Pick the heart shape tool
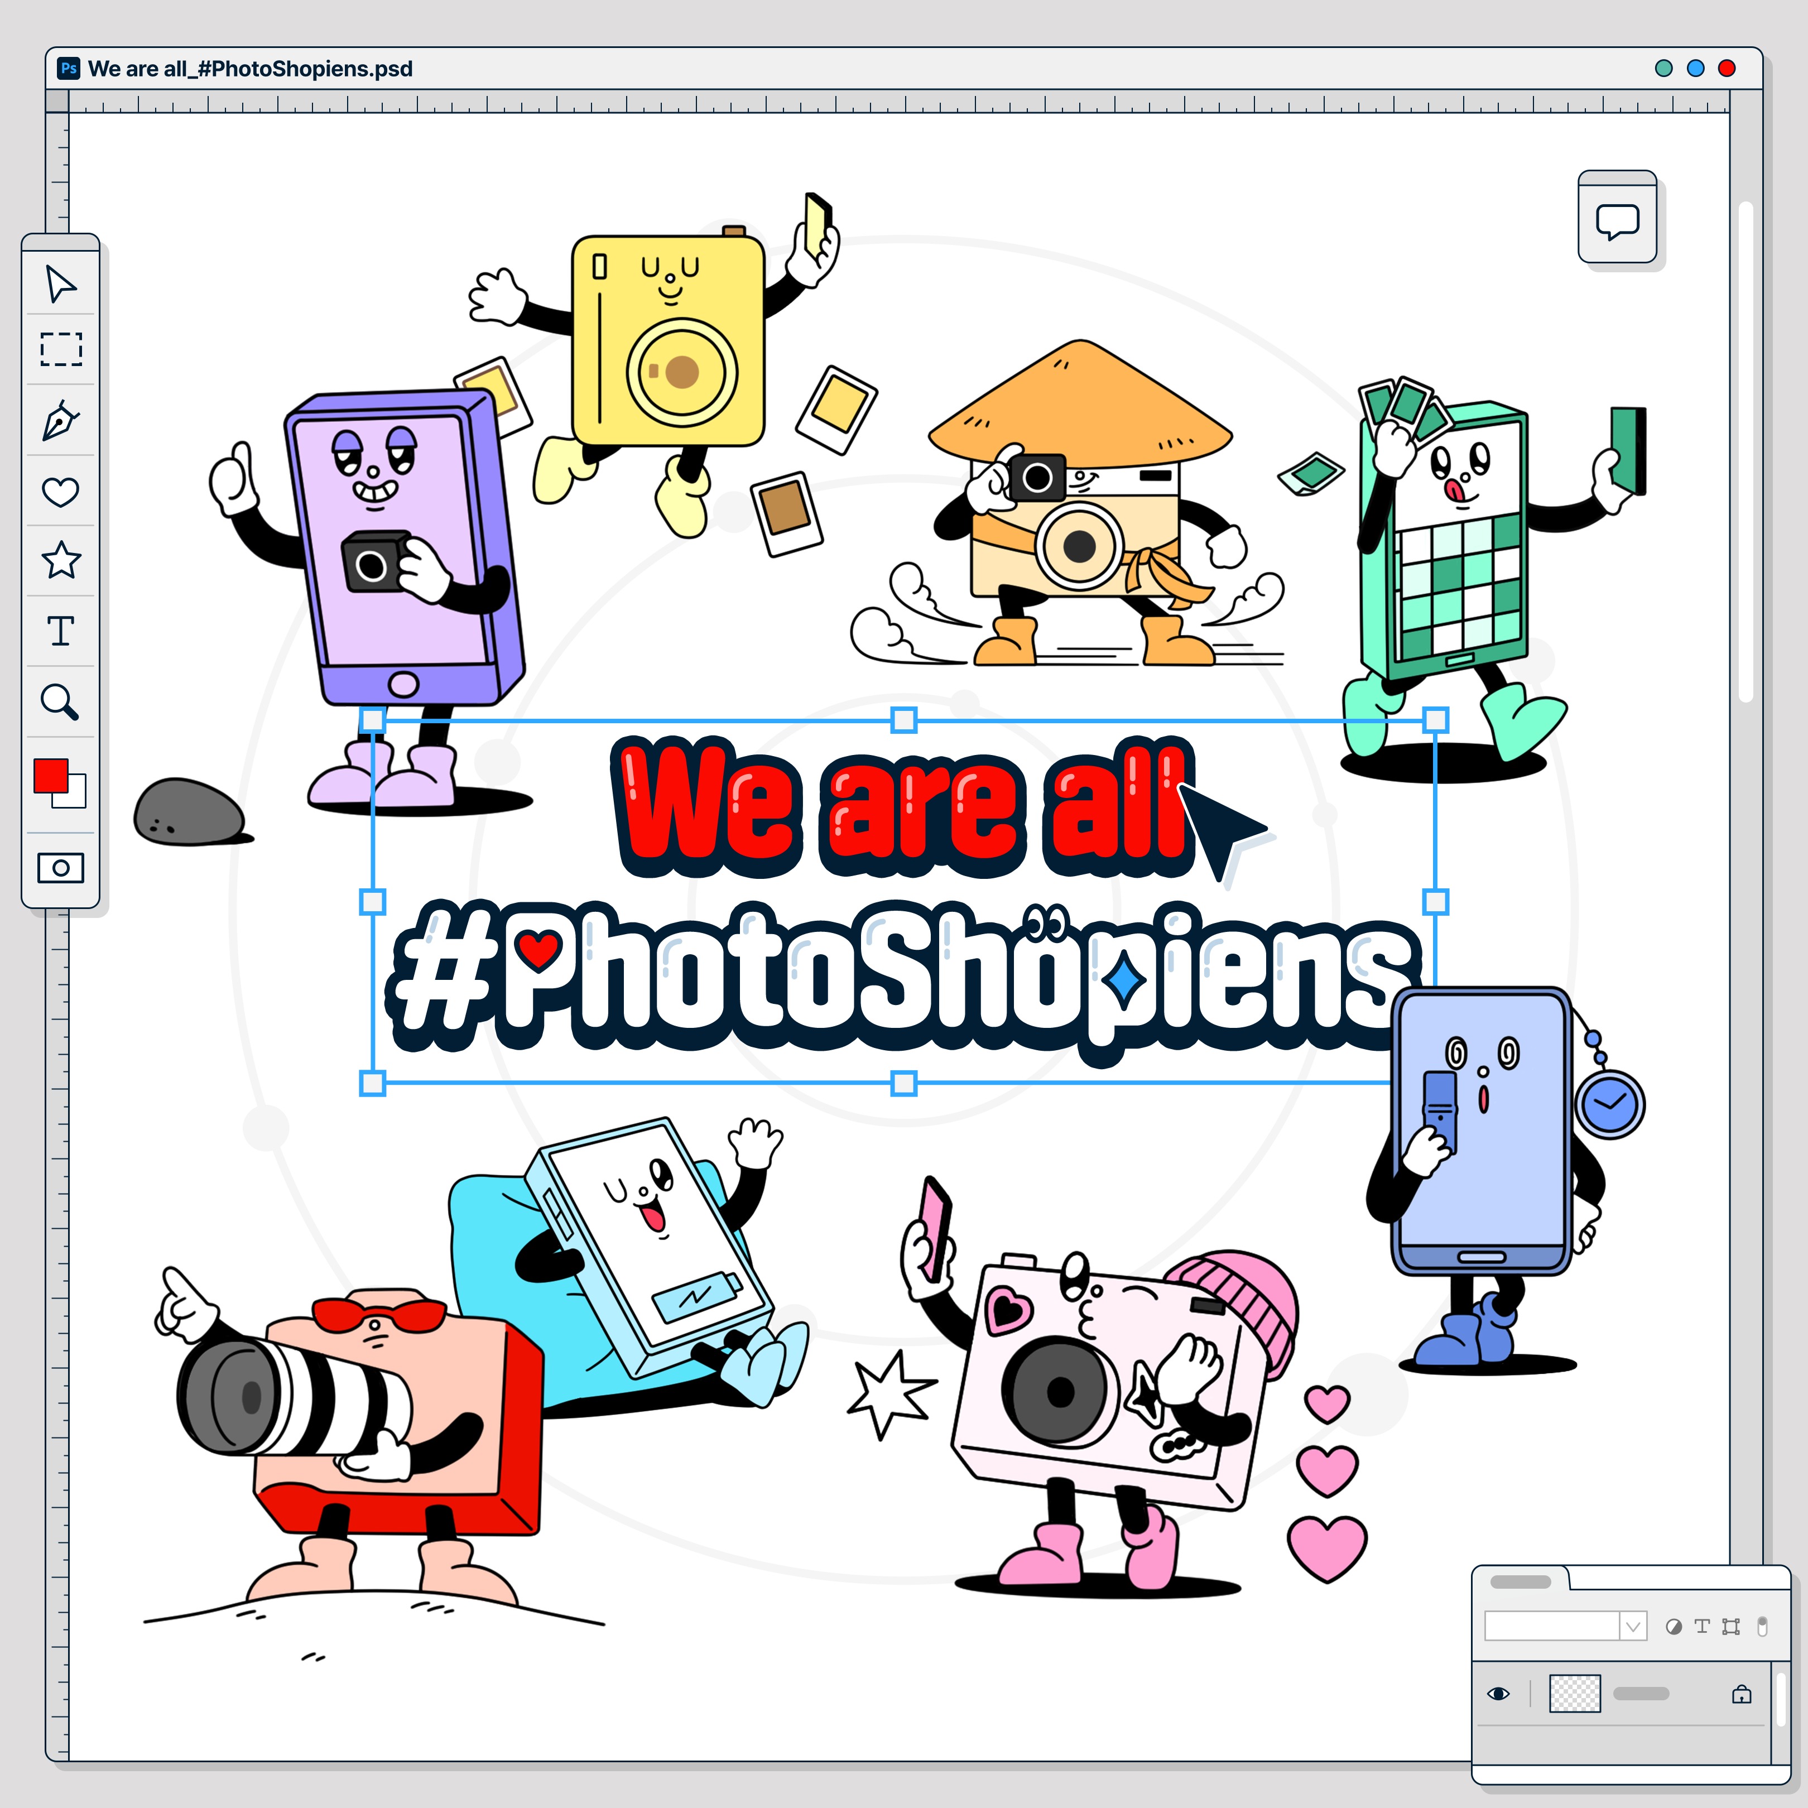 tap(61, 491)
